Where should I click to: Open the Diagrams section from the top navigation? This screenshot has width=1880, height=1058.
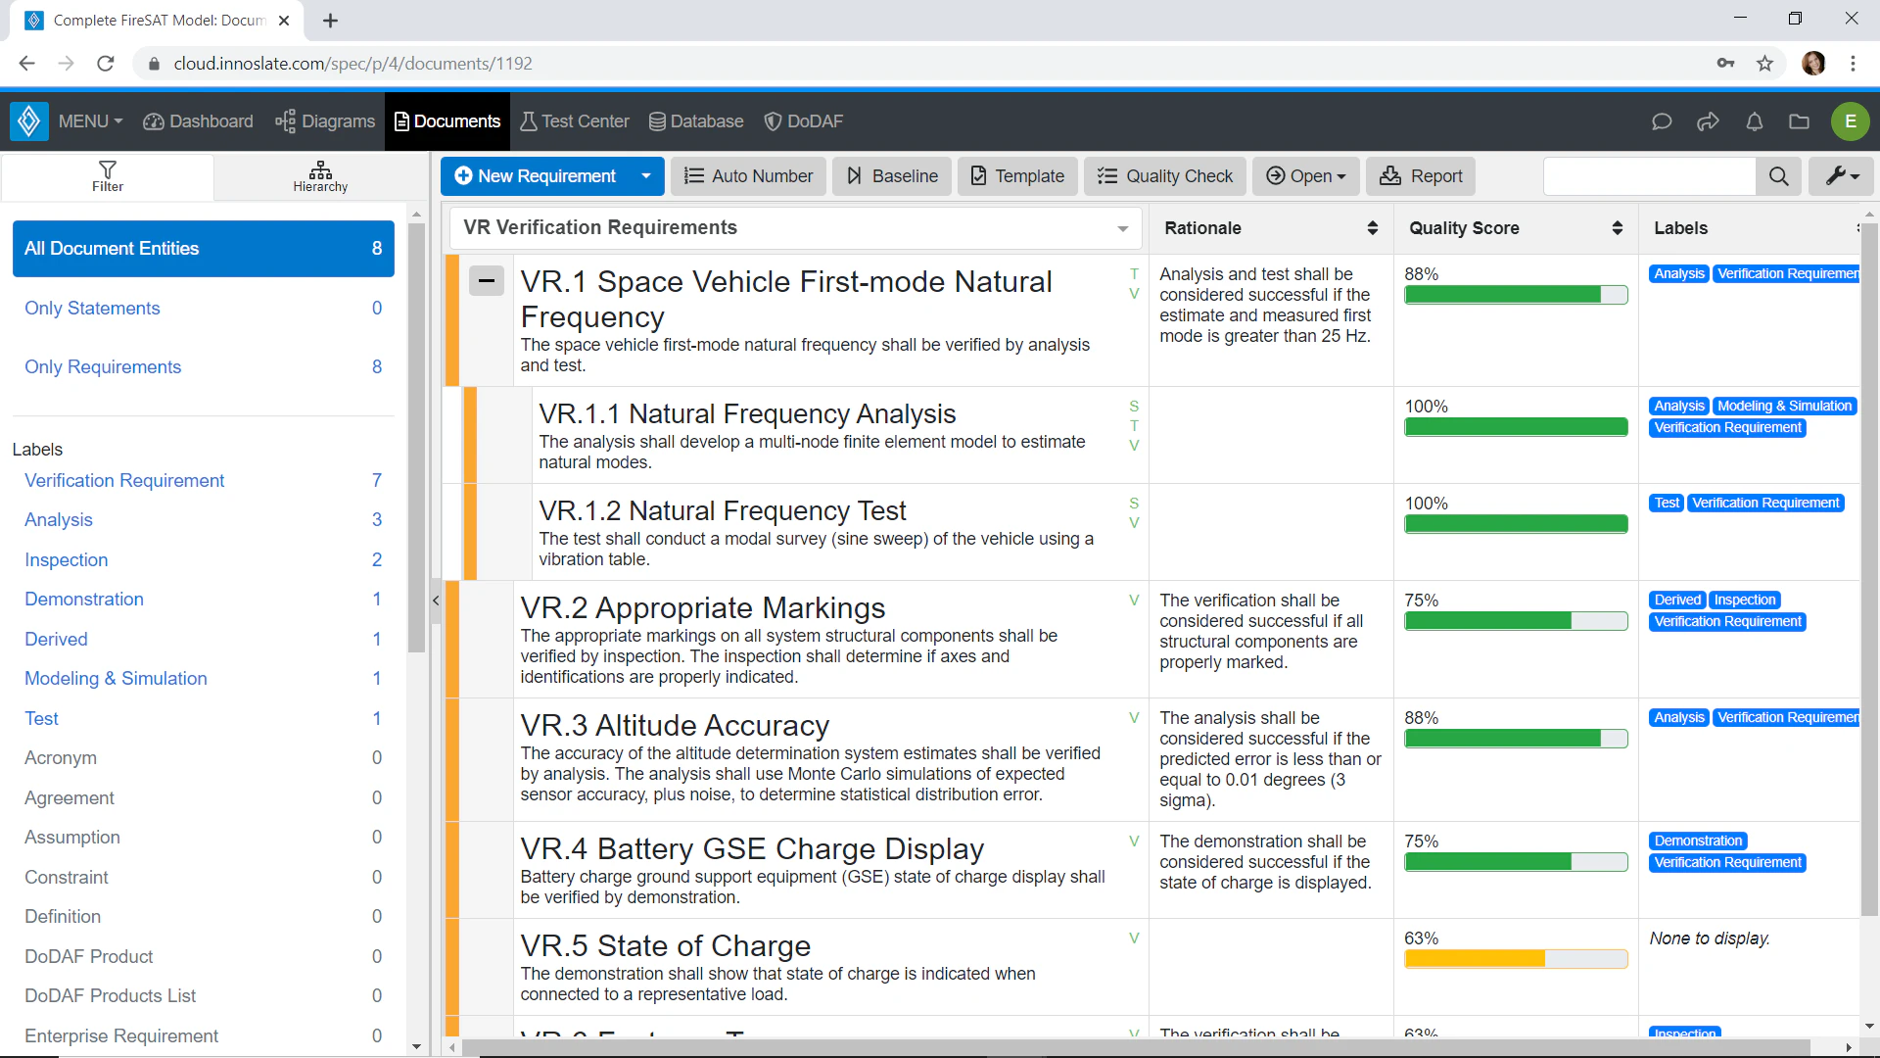pyautogui.click(x=324, y=120)
